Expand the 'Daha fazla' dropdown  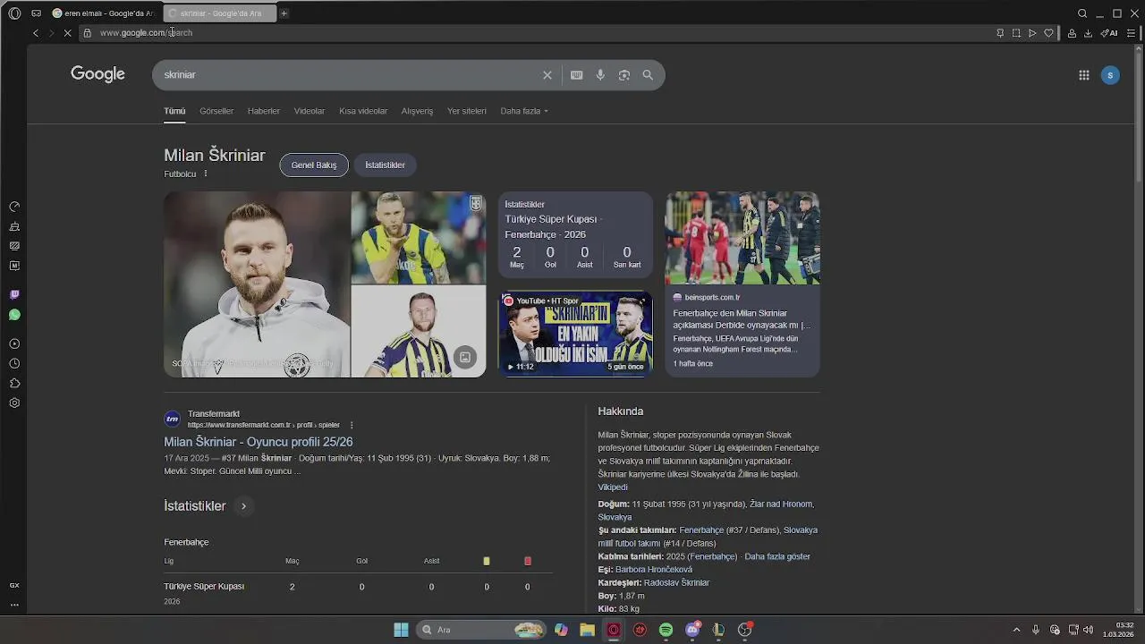(524, 111)
